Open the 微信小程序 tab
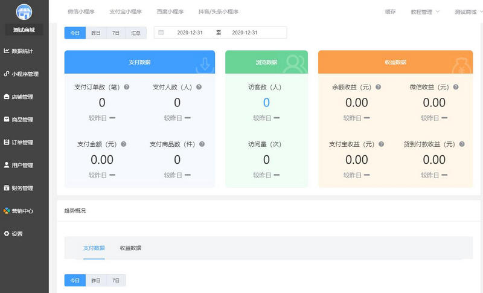 (x=81, y=11)
